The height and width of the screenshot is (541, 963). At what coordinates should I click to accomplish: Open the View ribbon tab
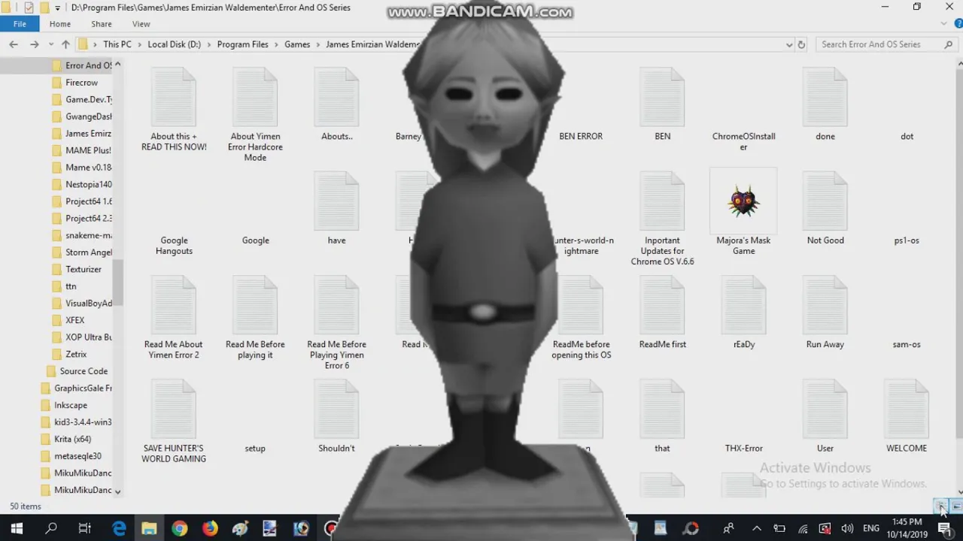[141, 24]
